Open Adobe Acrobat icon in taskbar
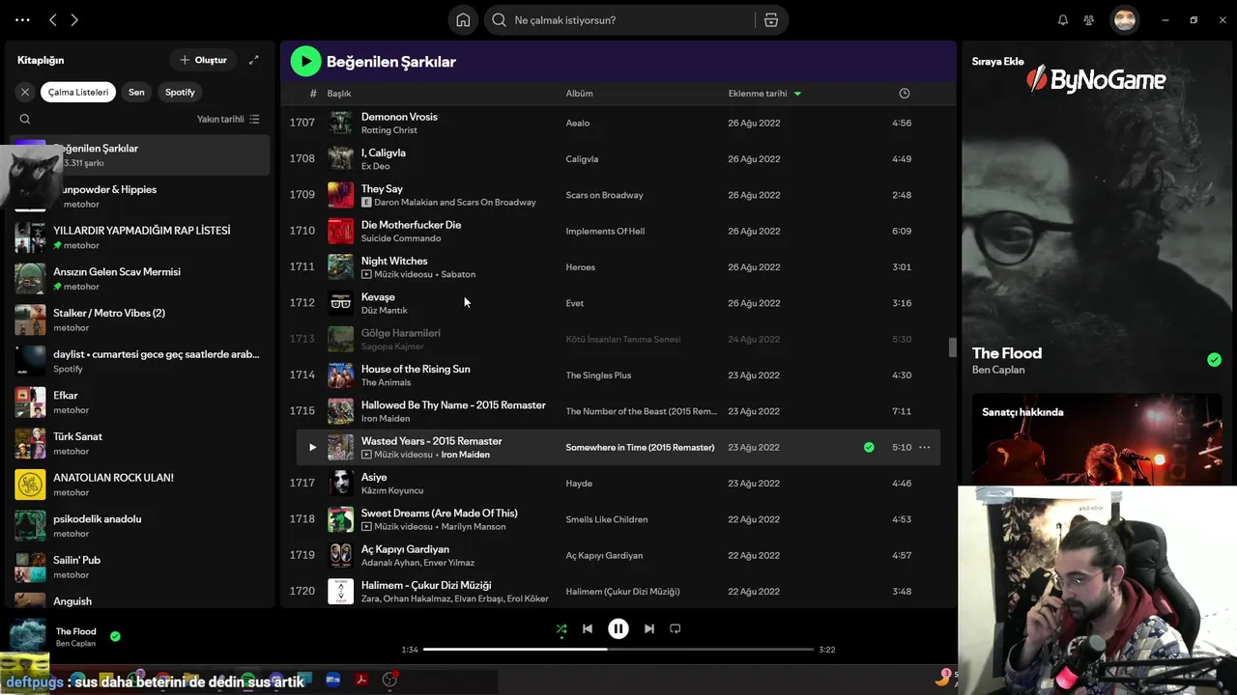 coord(361,680)
